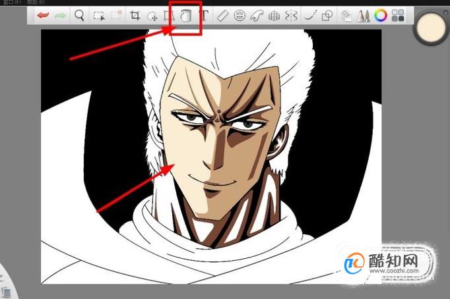Viewport: 450px width, 299px height.
Task: Select the Distort transform tool
Action: (x=169, y=15)
